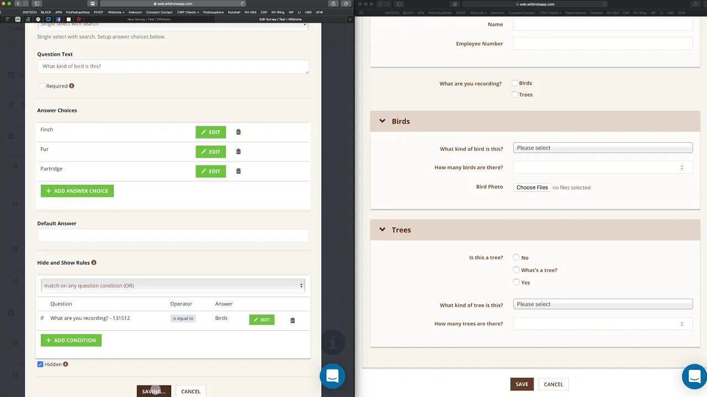The image size is (707, 397).
Task: Open the reader icon in left address bar
Action: coord(93,4)
